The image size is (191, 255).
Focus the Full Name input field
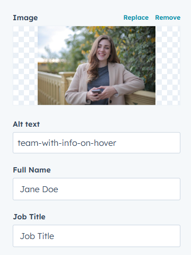(97, 189)
